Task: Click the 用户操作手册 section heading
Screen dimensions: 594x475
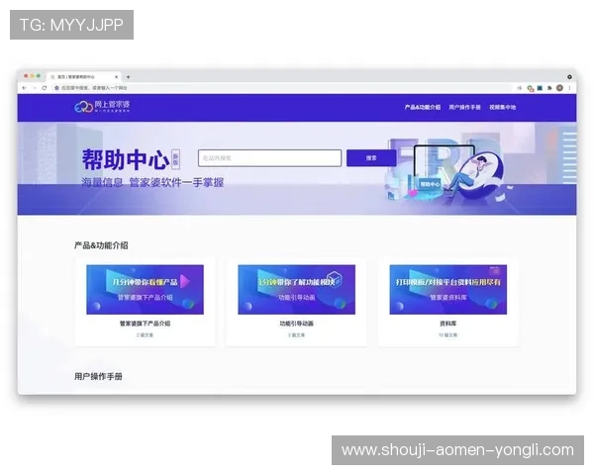Action: tap(98, 376)
